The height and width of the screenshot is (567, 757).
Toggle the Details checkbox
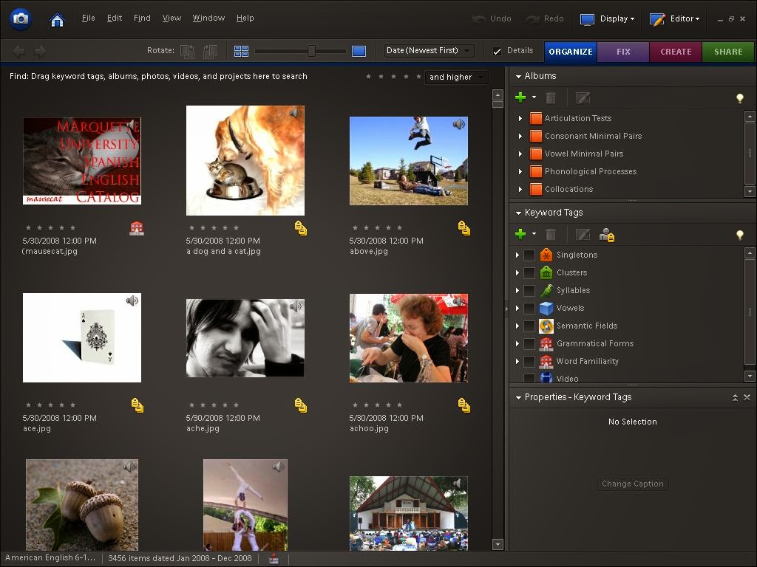tap(498, 51)
